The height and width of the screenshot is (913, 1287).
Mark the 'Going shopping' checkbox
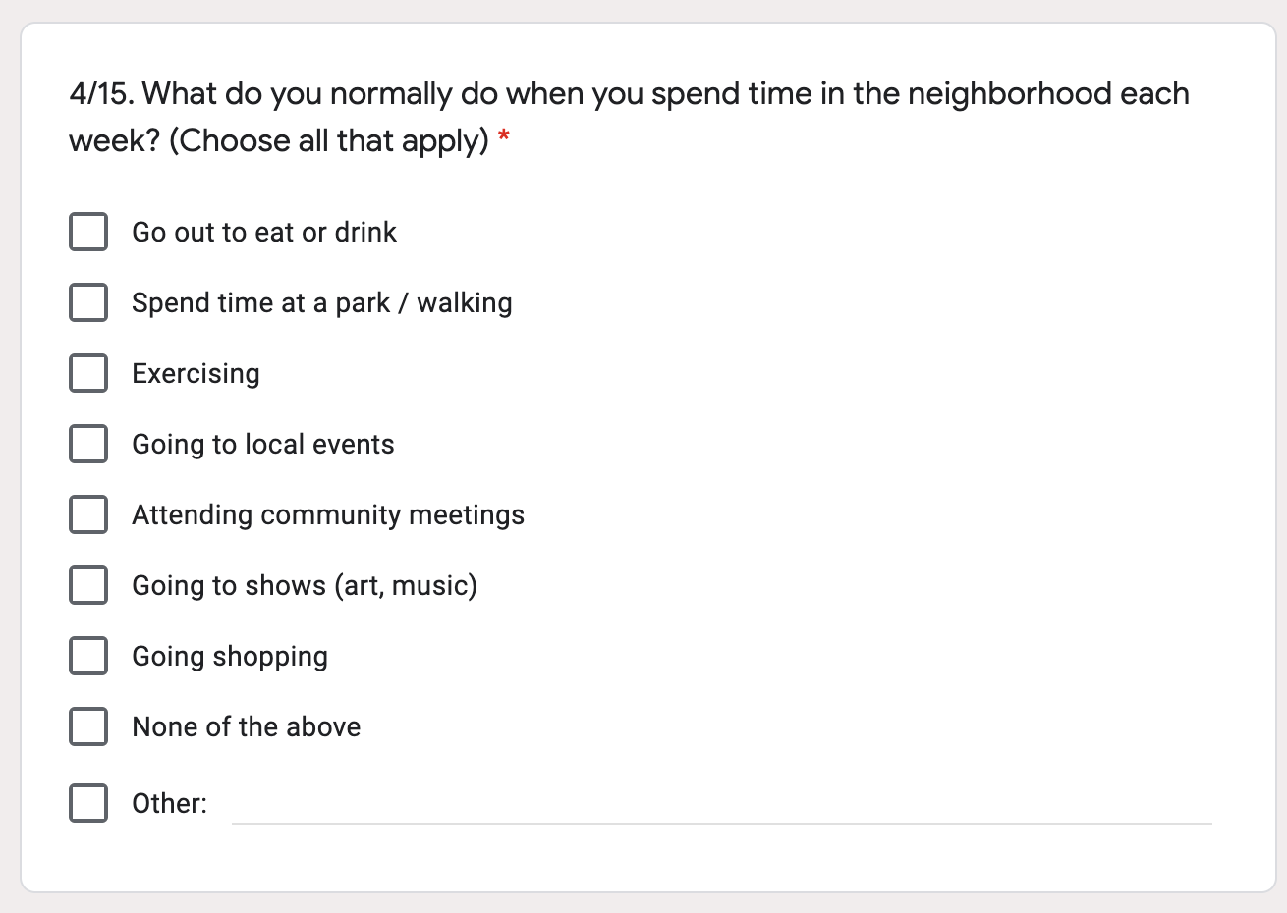click(x=88, y=656)
